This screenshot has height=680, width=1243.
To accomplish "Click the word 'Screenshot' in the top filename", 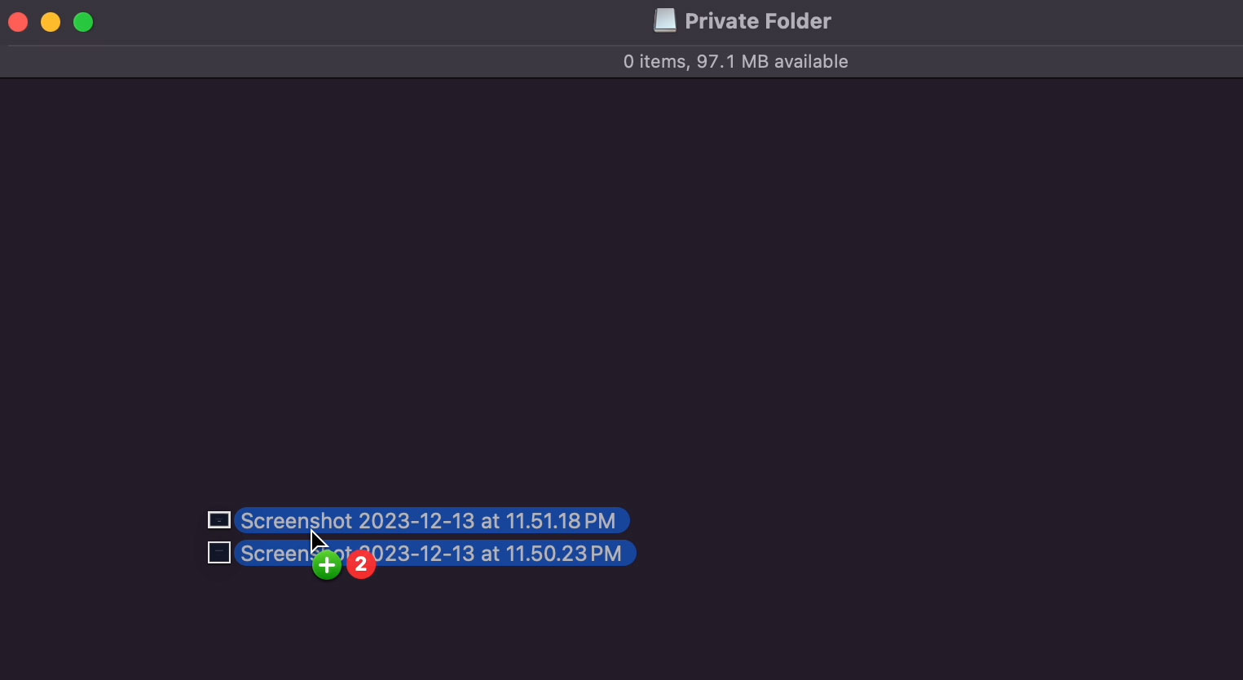I will 297,520.
